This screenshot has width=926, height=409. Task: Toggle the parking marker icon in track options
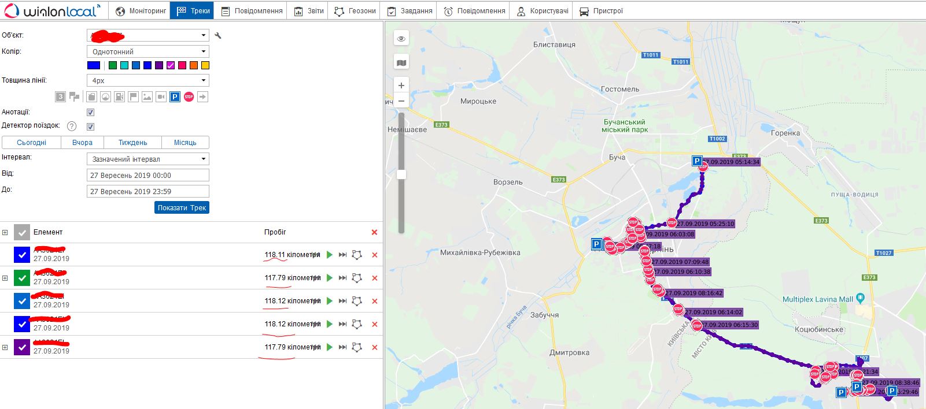(x=175, y=97)
